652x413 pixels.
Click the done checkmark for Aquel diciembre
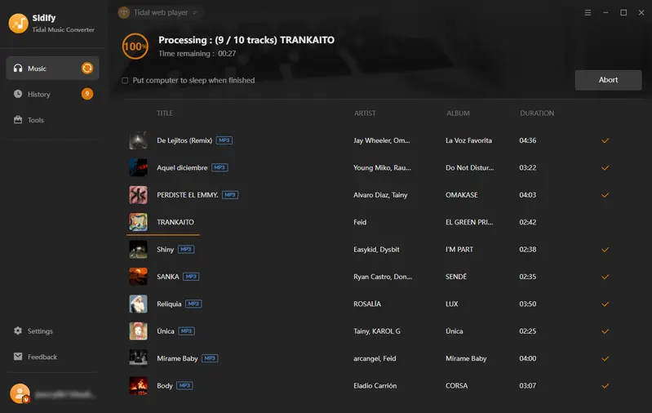coord(605,167)
